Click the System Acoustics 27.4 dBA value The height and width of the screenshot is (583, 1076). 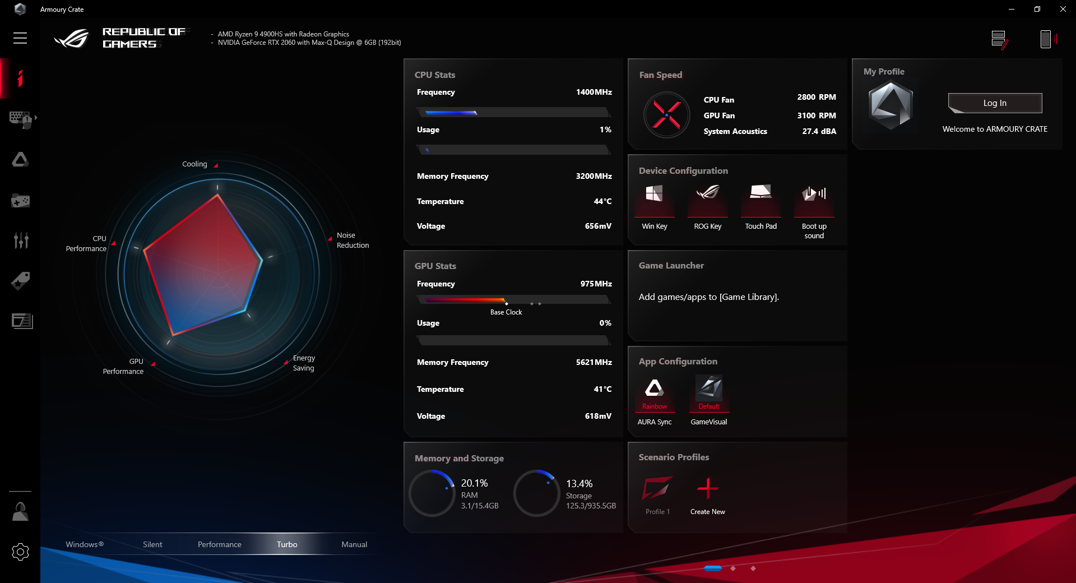pyautogui.click(x=819, y=131)
